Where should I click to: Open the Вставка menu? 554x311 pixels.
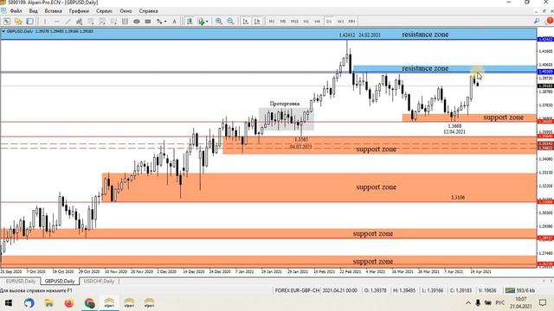(x=54, y=11)
